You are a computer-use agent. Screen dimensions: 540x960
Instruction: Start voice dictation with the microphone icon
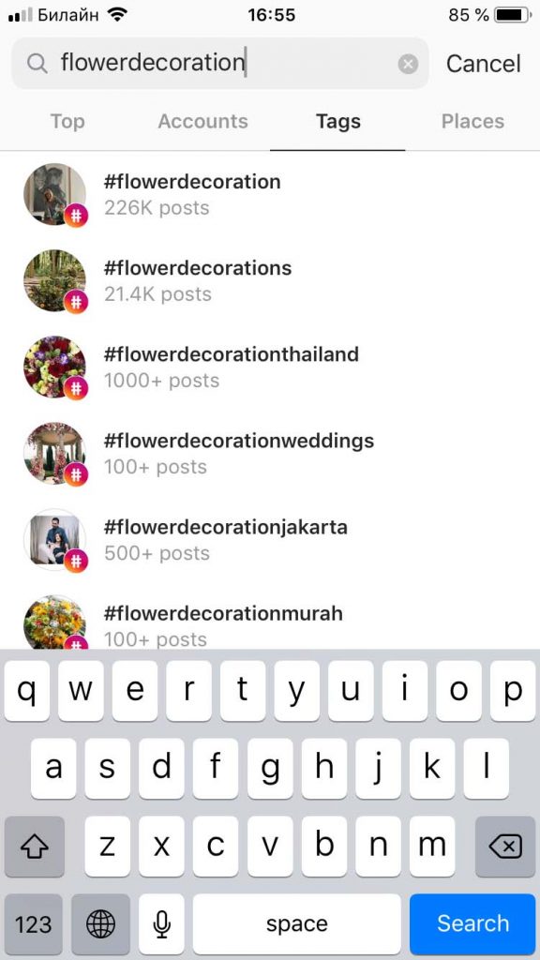[161, 923]
